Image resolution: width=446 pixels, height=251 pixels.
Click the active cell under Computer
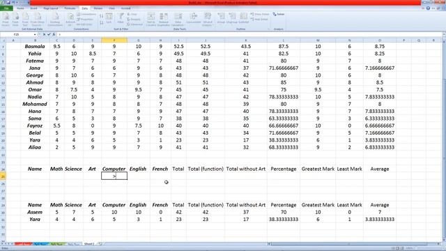(114, 176)
